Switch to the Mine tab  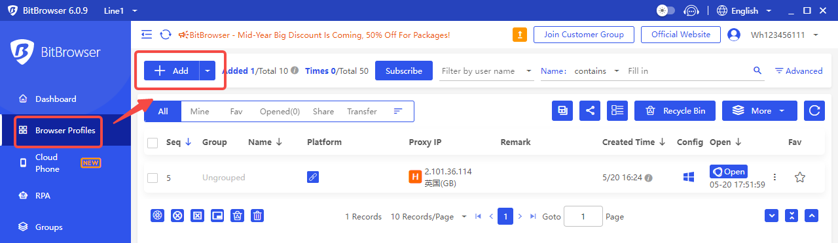(200, 111)
